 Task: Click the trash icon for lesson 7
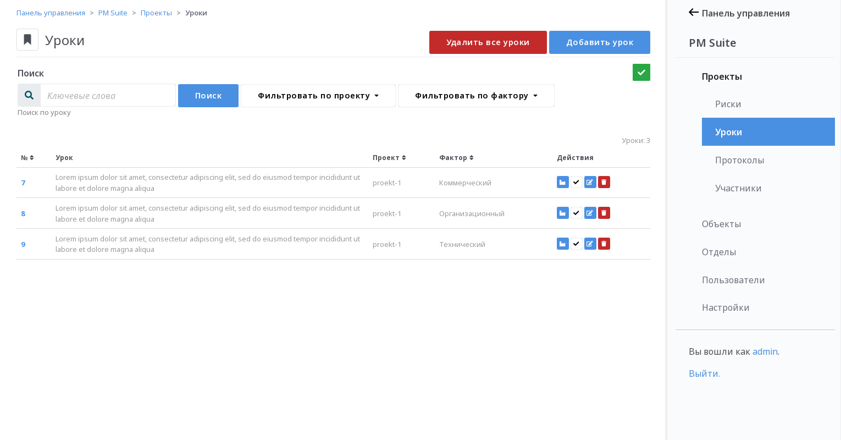click(x=604, y=182)
